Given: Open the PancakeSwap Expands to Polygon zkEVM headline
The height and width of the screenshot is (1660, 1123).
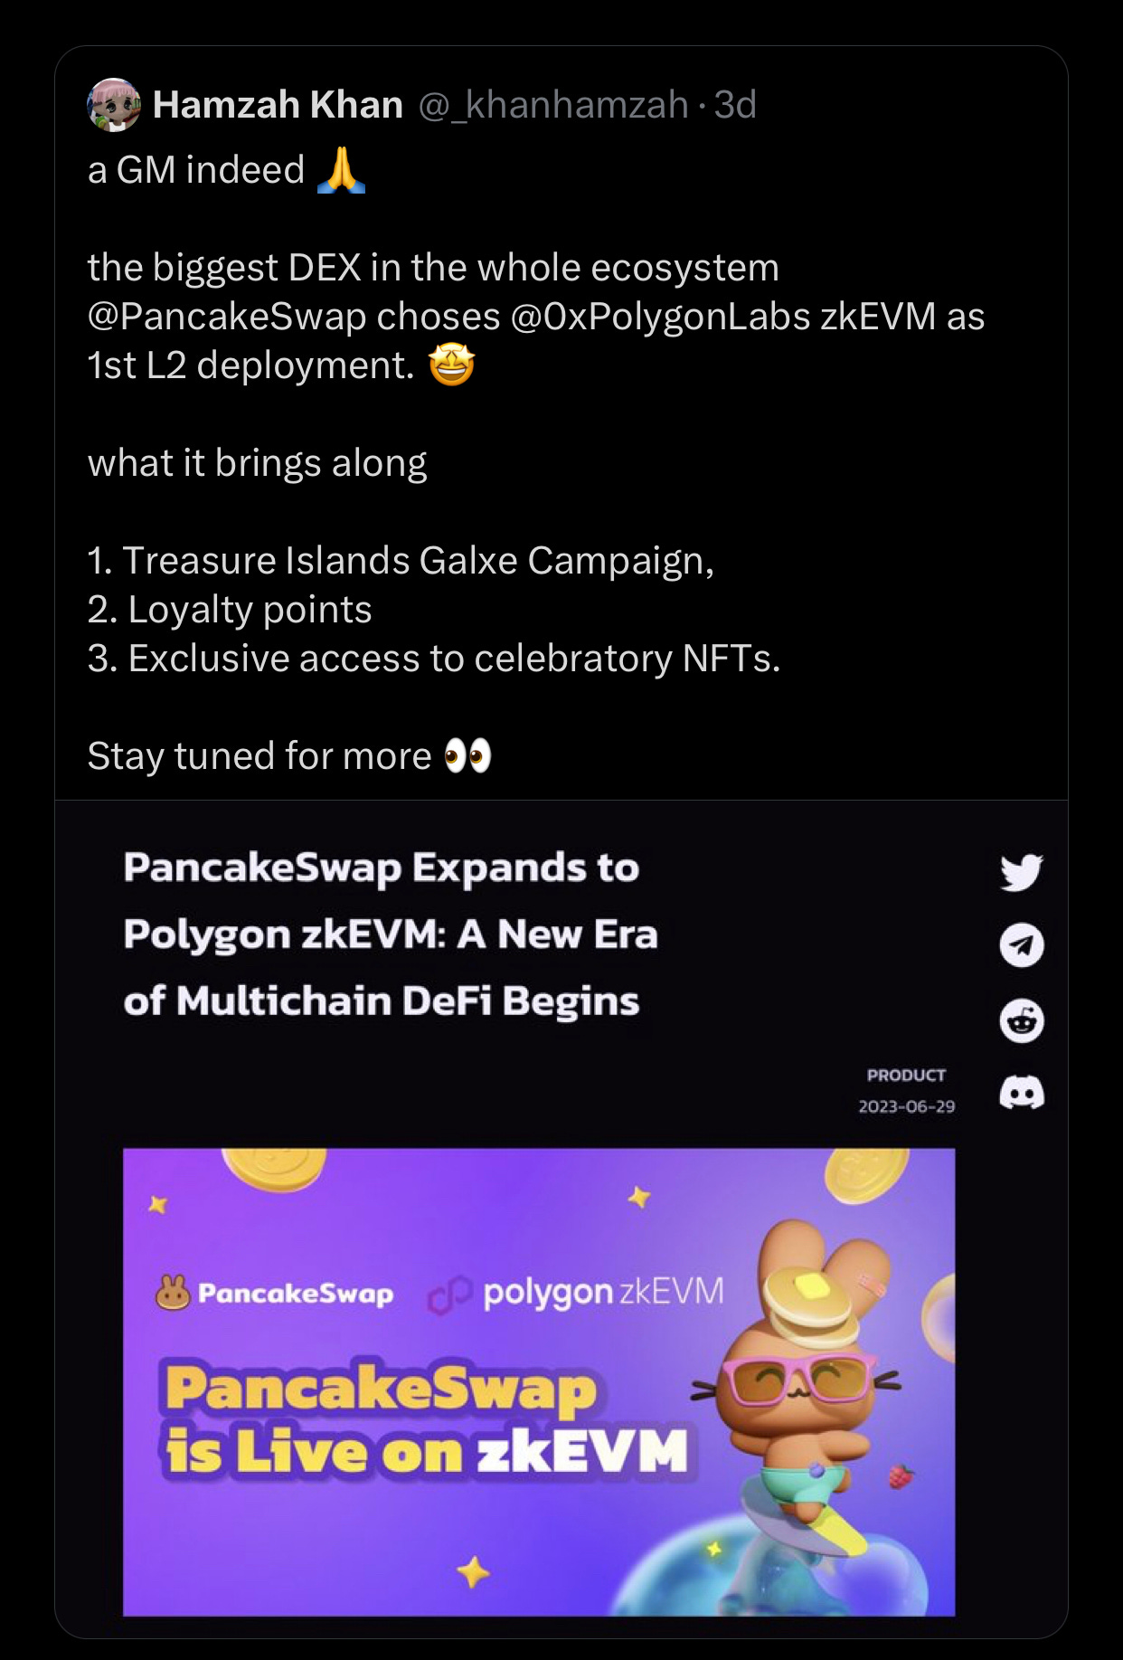Looking at the screenshot, I should point(391,934).
